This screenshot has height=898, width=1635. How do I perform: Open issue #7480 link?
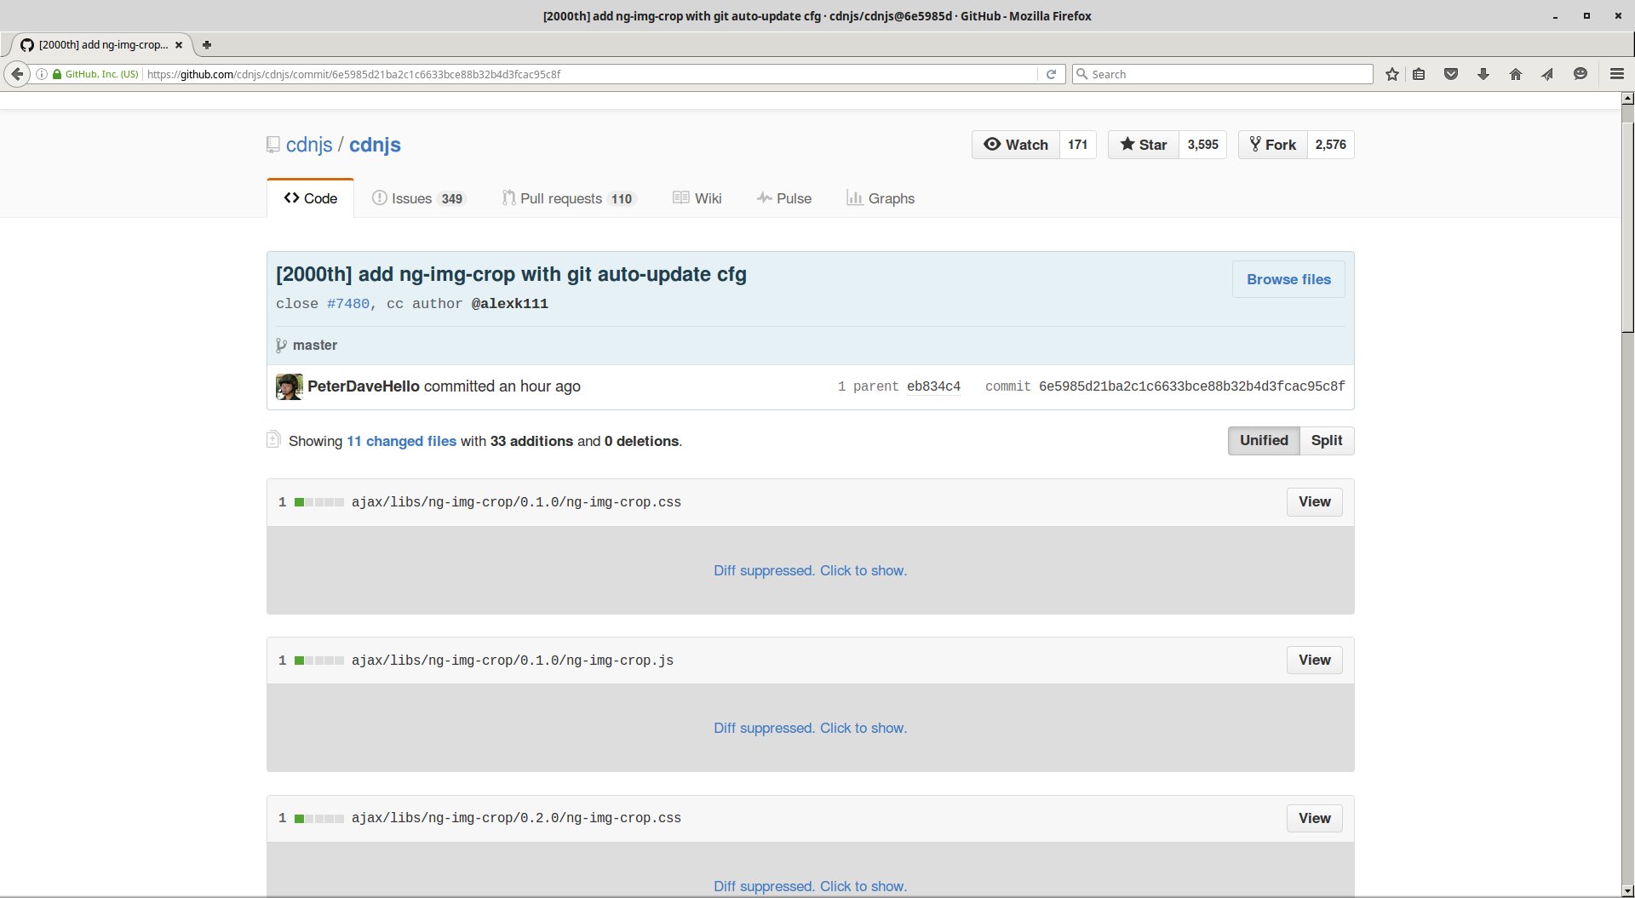348,304
